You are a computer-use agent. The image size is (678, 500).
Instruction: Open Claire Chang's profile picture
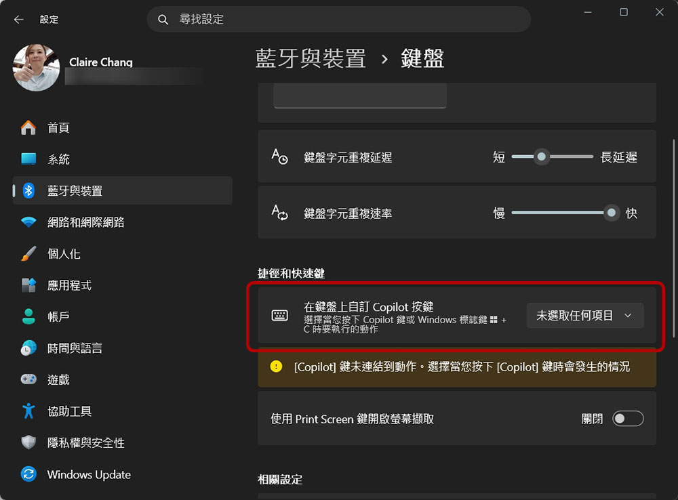coord(37,68)
